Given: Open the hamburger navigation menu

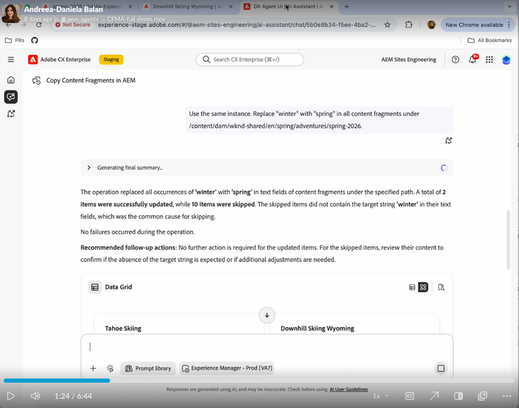Looking at the screenshot, I should (x=11, y=59).
